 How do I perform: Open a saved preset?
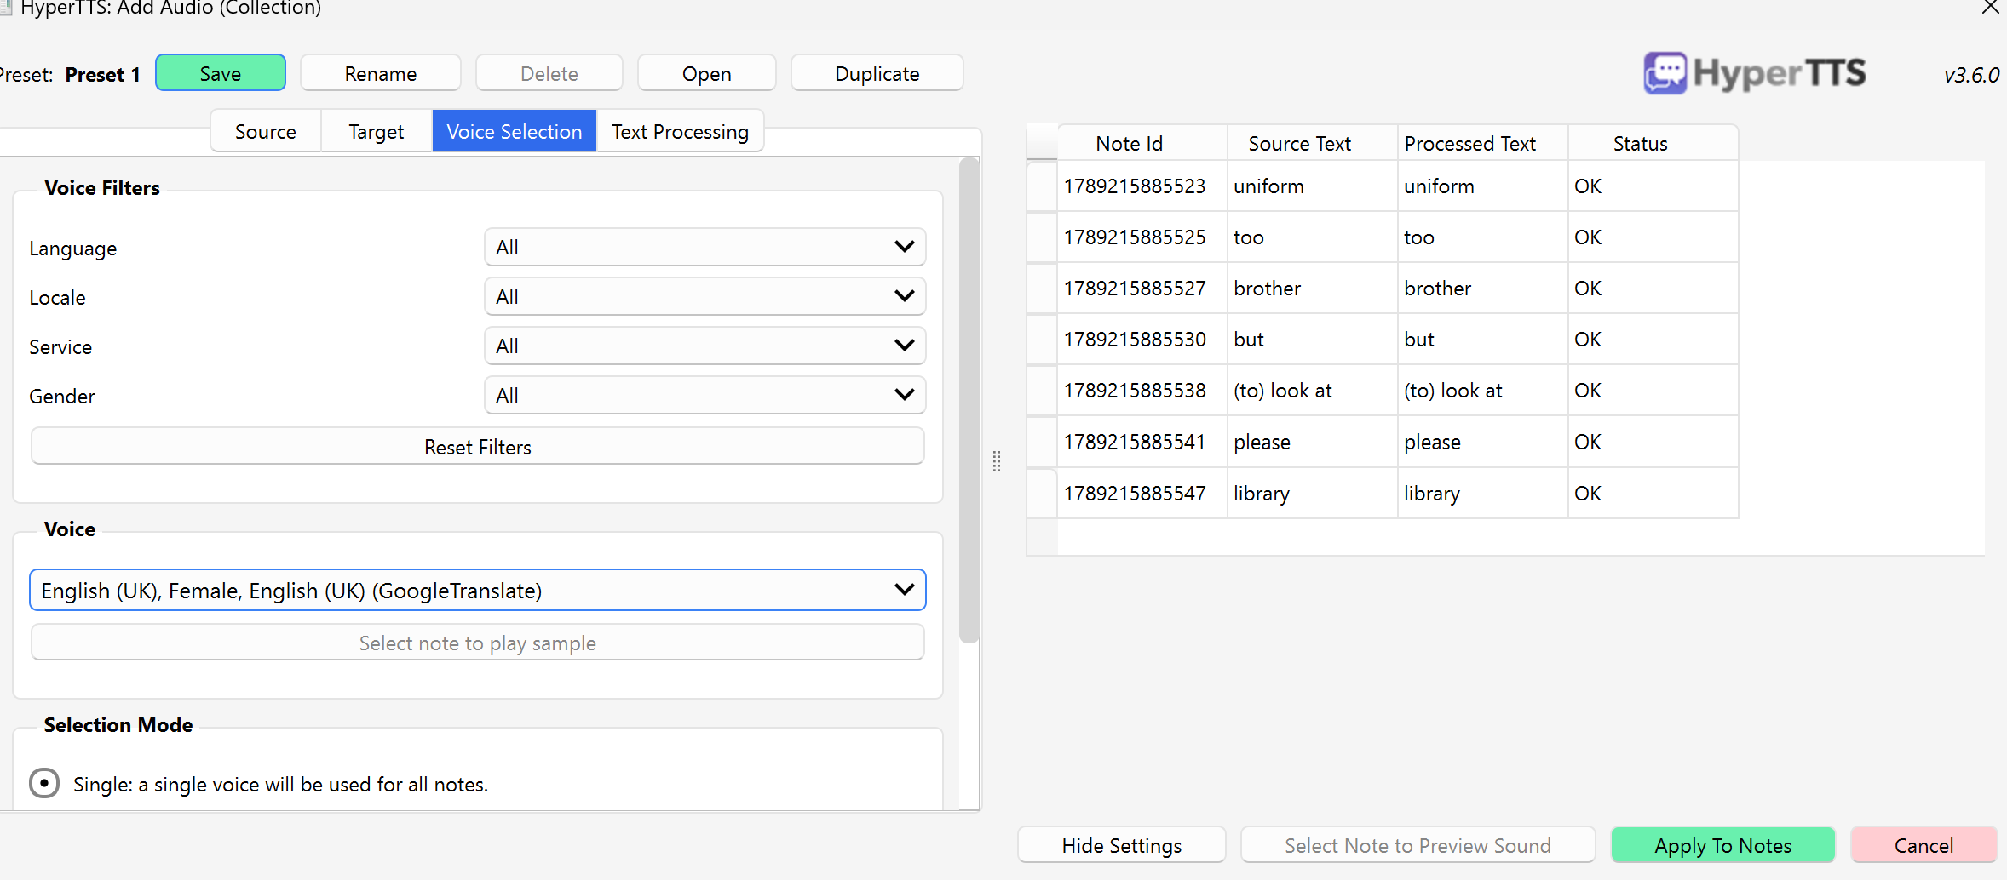tap(707, 73)
